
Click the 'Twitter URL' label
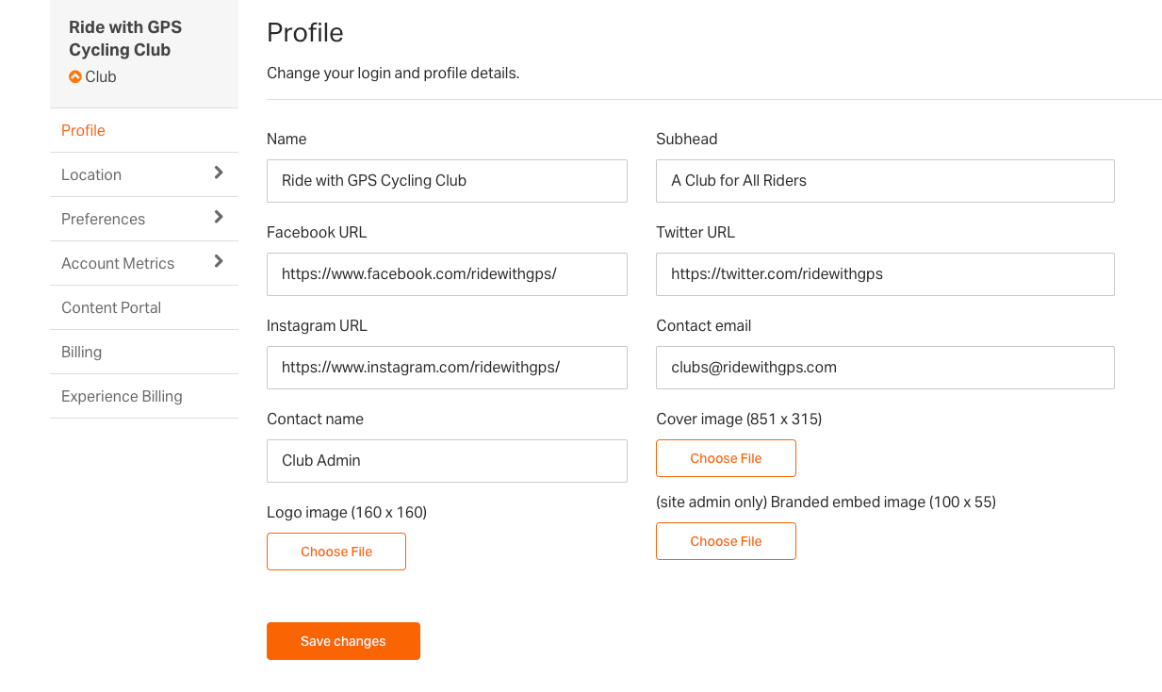tap(696, 232)
